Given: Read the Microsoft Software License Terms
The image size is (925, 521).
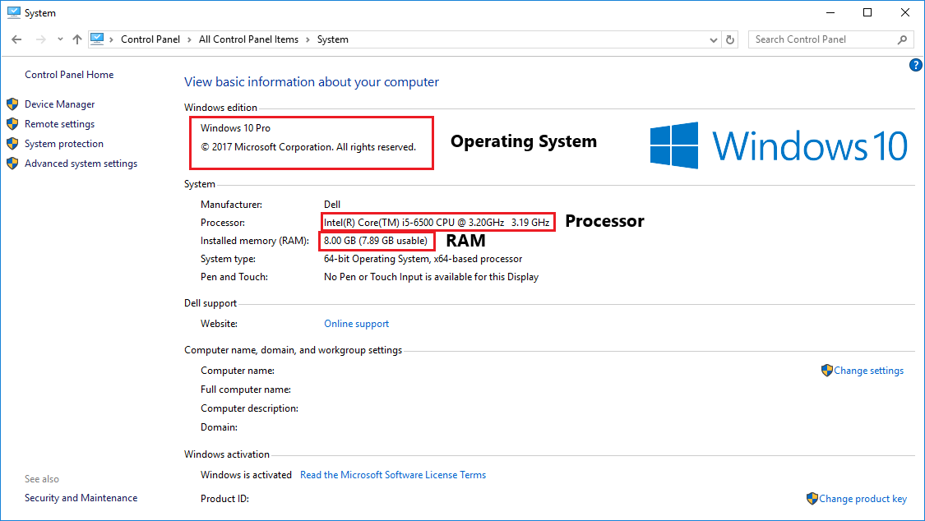Looking at the screenshot, I should pos(393,475).
